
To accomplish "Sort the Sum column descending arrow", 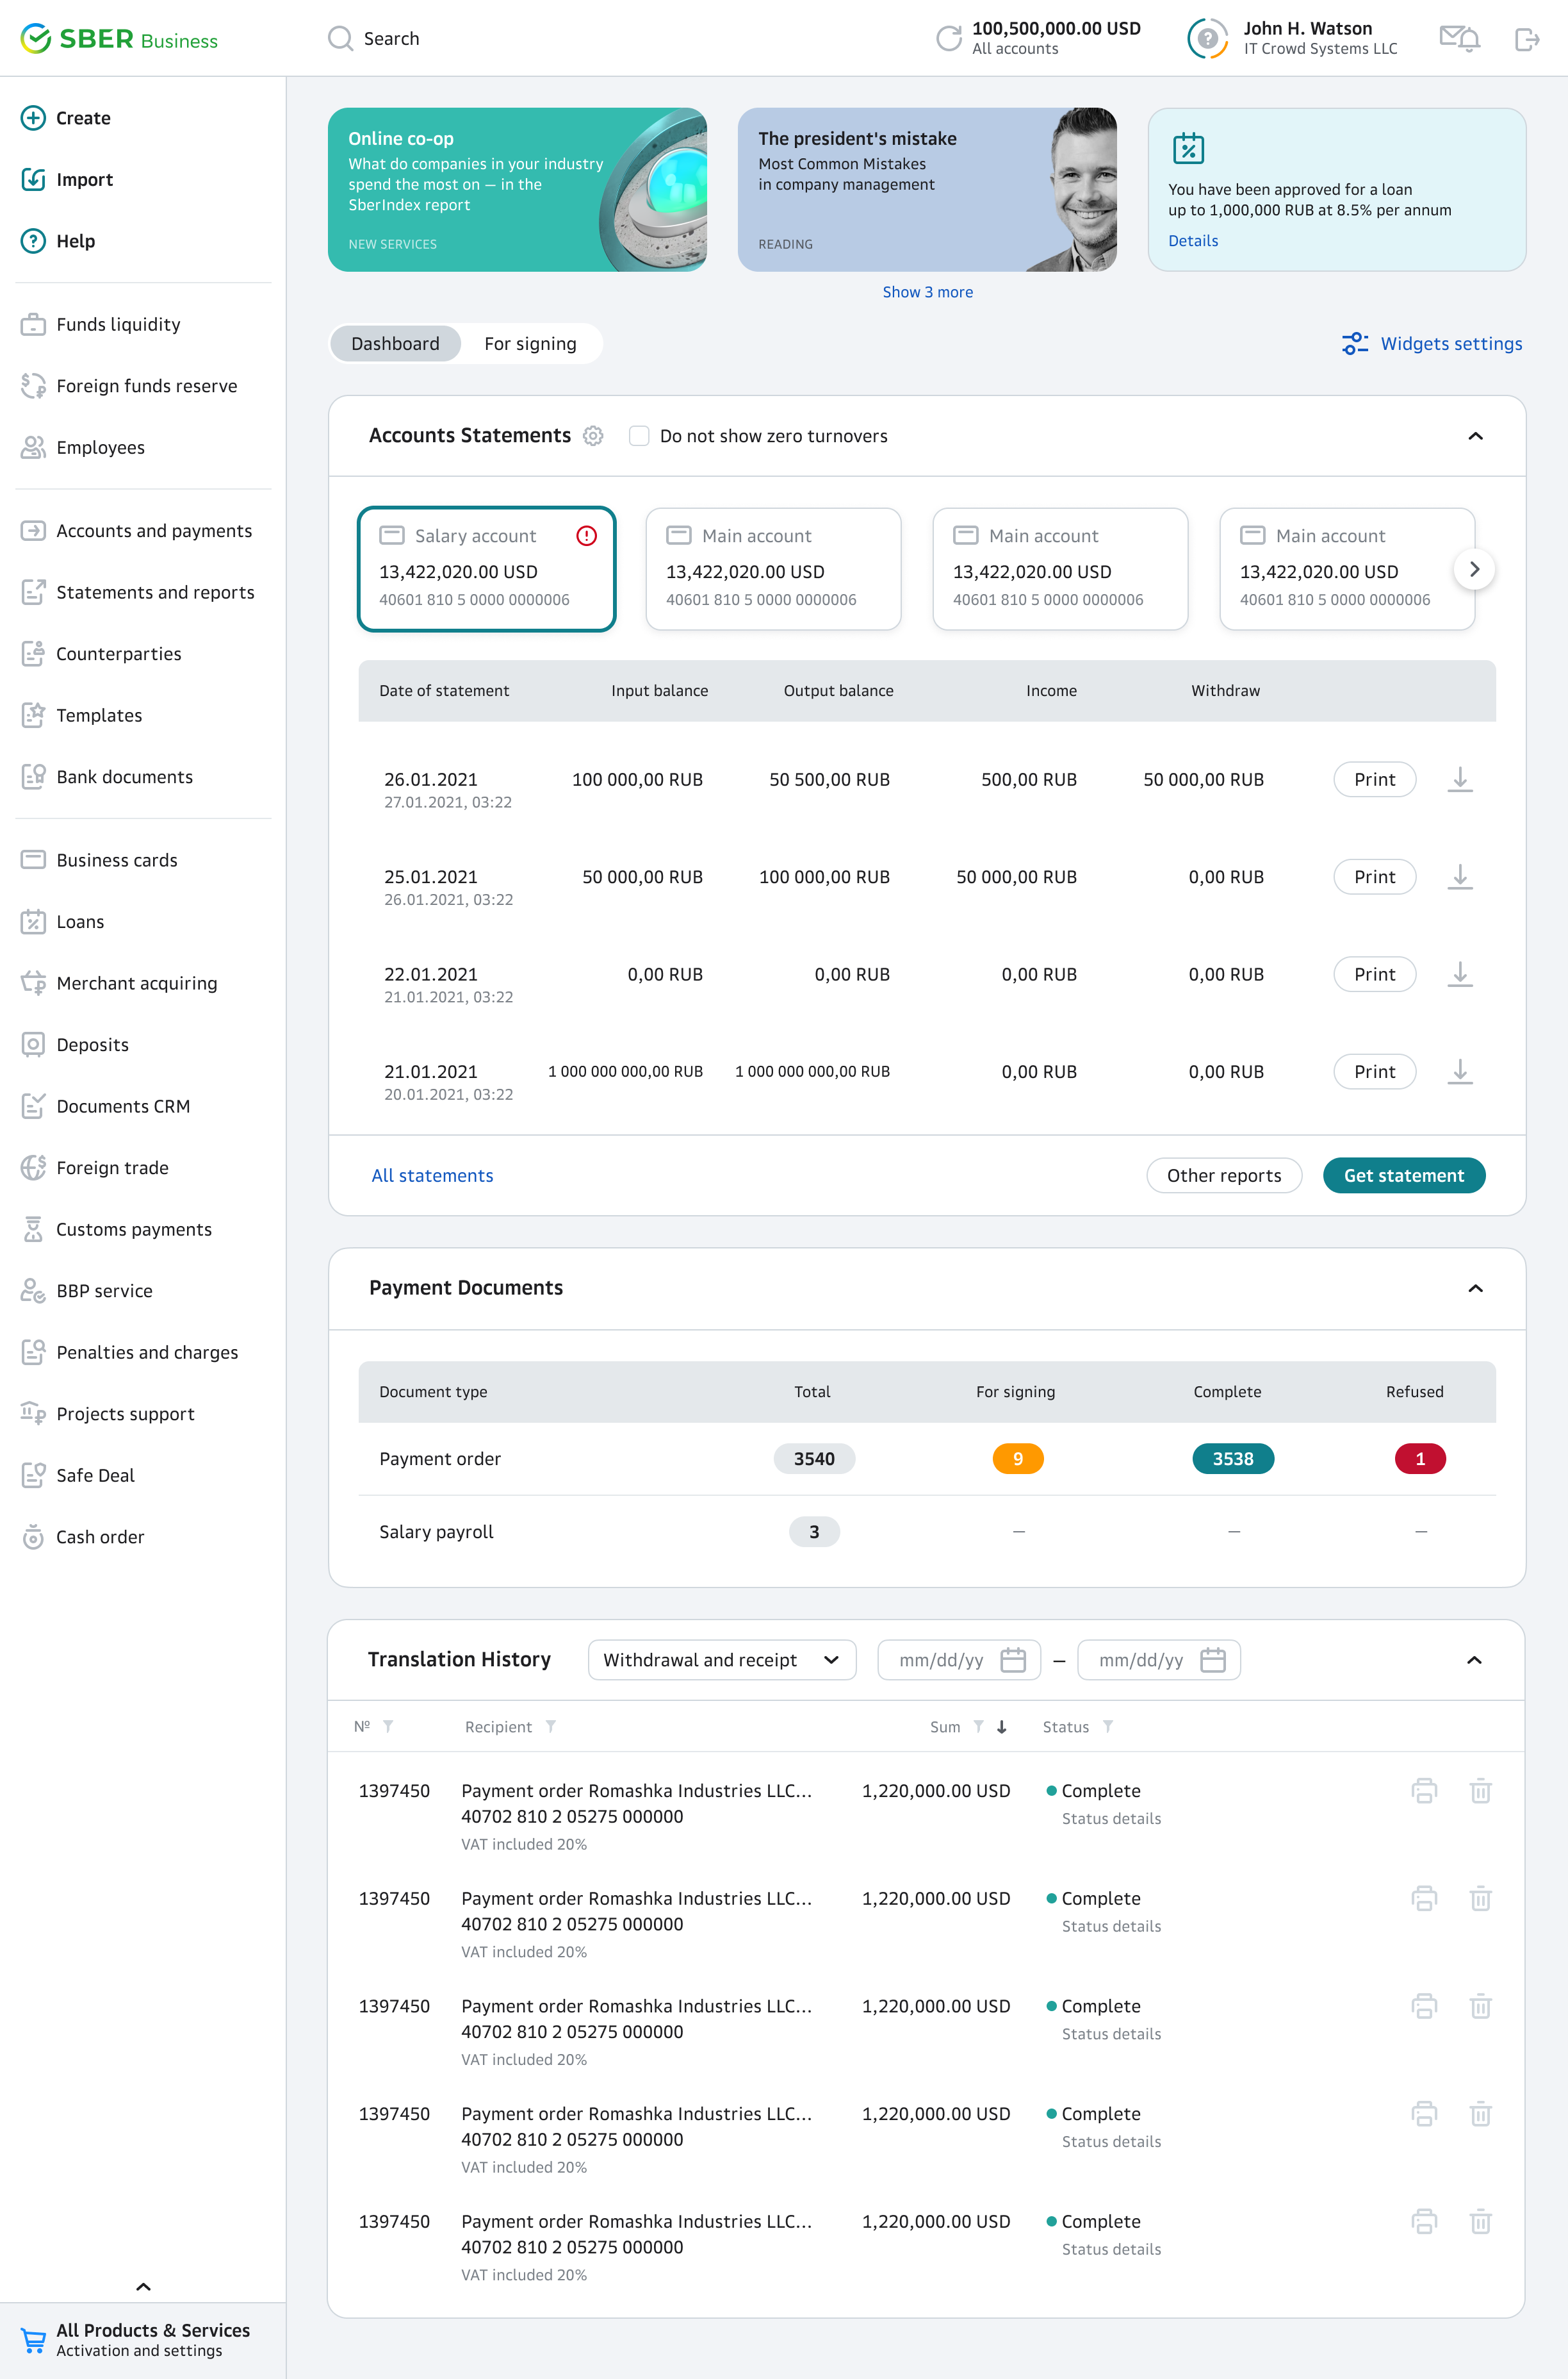I will [x=1002, y=1727].
